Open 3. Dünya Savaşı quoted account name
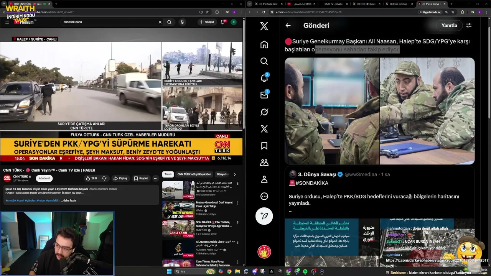 [317, 174]
